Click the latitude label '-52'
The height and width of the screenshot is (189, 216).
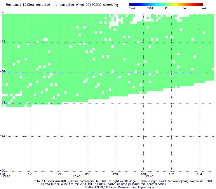pyautogui.click(x=3, y=42)
